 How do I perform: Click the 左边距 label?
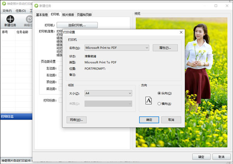51,68
